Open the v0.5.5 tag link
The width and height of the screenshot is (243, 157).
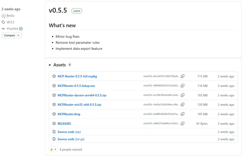(11, 22)
